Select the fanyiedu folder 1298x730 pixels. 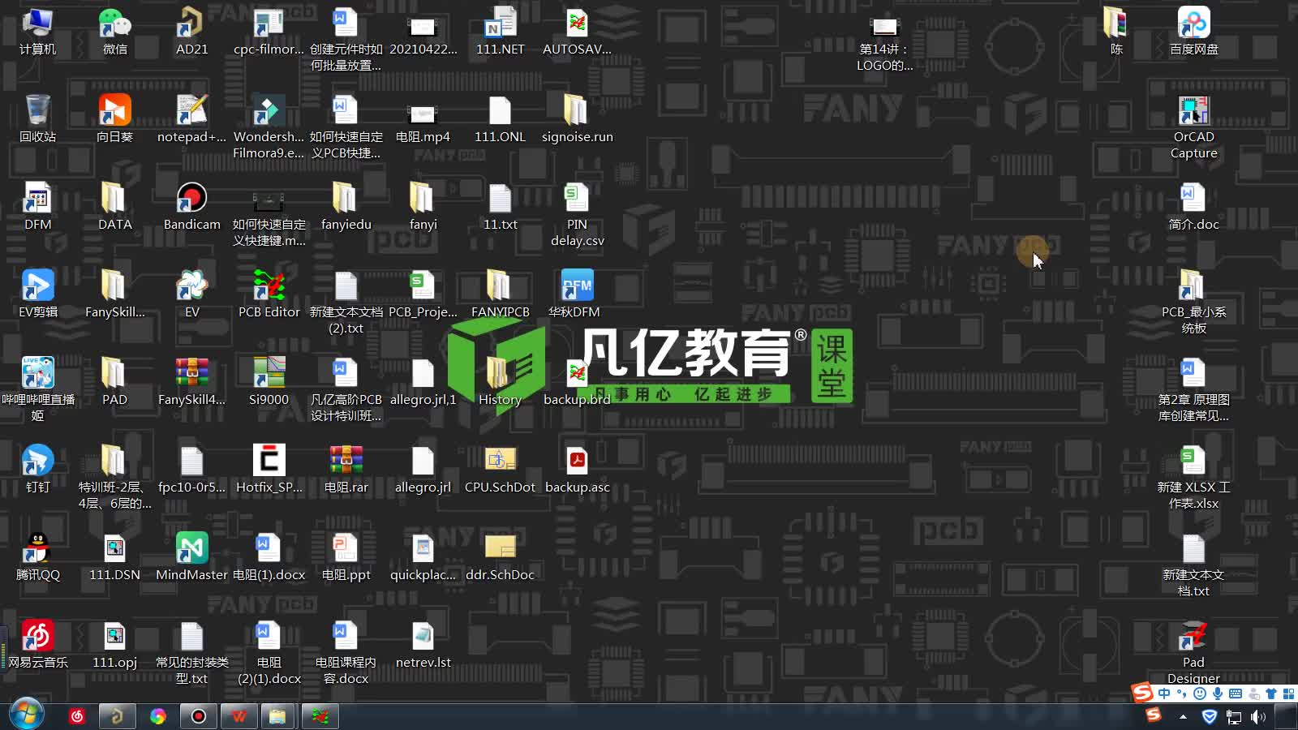346,206
